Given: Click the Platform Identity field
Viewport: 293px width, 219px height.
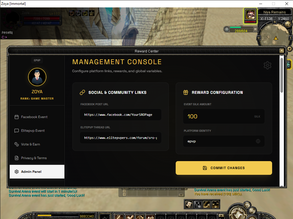Looking at the screenshot, I should (x=224, y=141).
